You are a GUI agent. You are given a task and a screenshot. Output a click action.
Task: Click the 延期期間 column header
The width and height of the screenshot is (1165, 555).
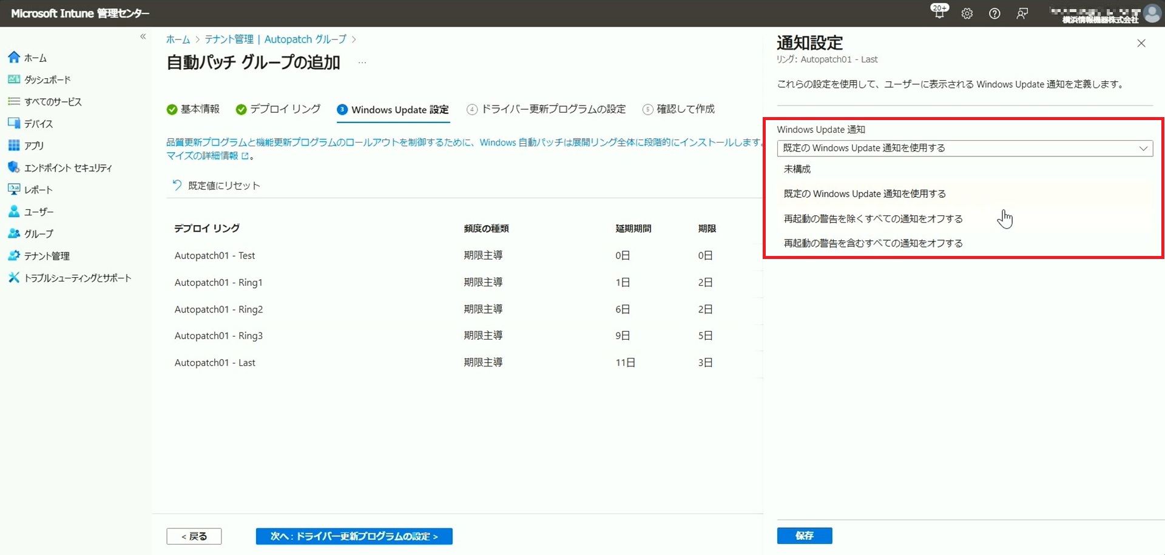click(633, 229)
